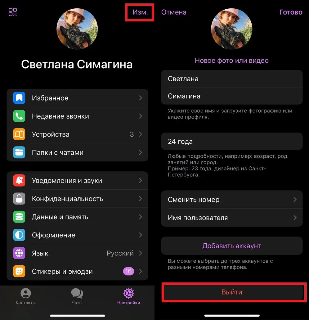Tap the Данные и память database icon

click(x=19, y=217)
